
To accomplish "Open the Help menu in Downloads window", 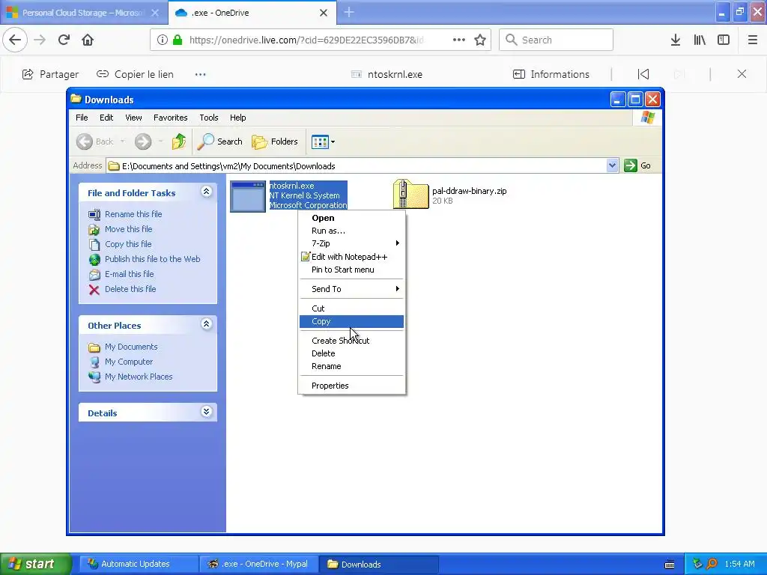I will pyautogui.click(x=237, y=118).
